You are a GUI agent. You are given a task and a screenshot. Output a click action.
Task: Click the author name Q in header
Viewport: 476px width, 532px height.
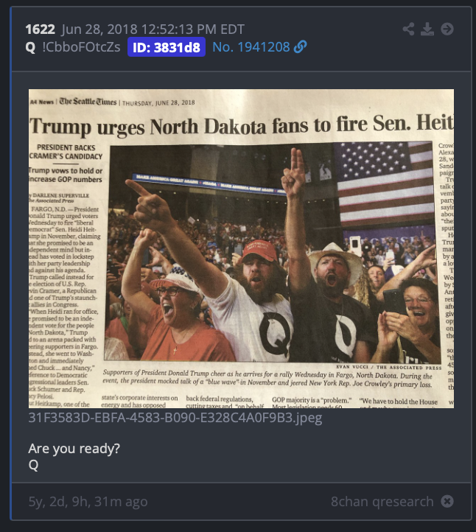[x=30, y=47]
